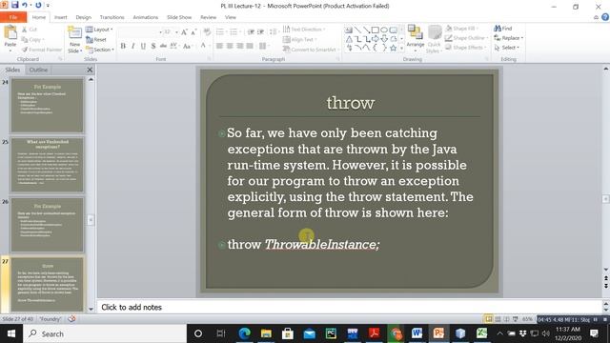Toggle Italic formatting
The image size is (610, 343).
click(133, 46)
